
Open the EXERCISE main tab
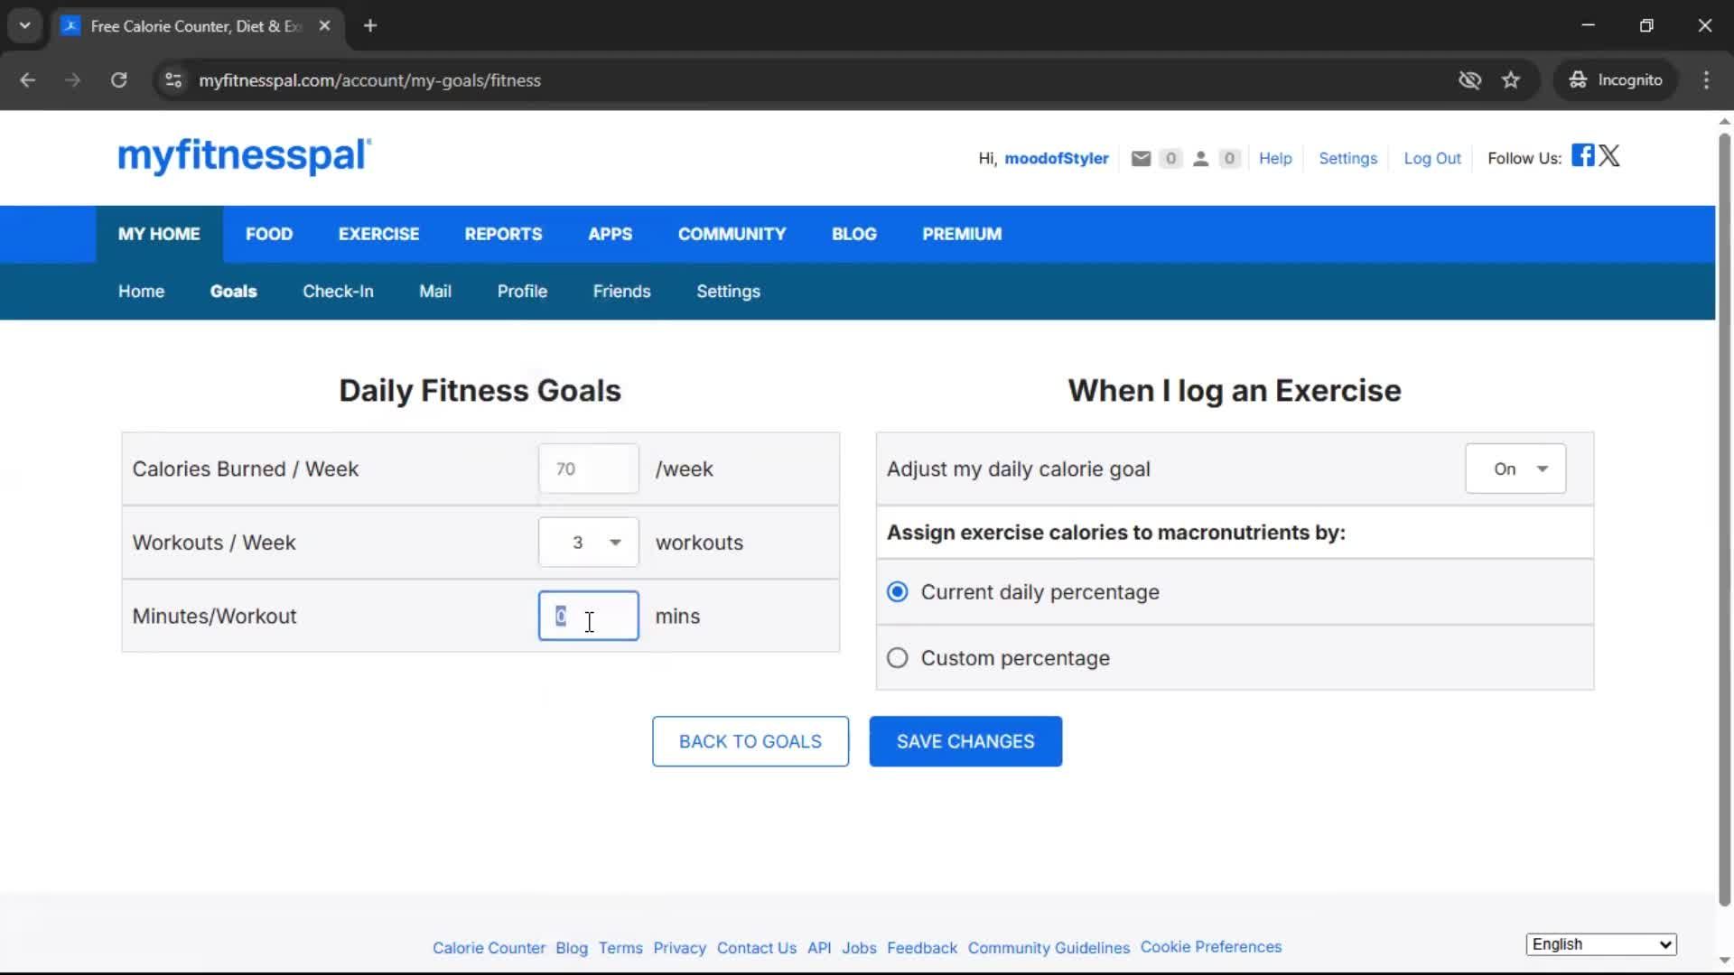pos(378,234)
